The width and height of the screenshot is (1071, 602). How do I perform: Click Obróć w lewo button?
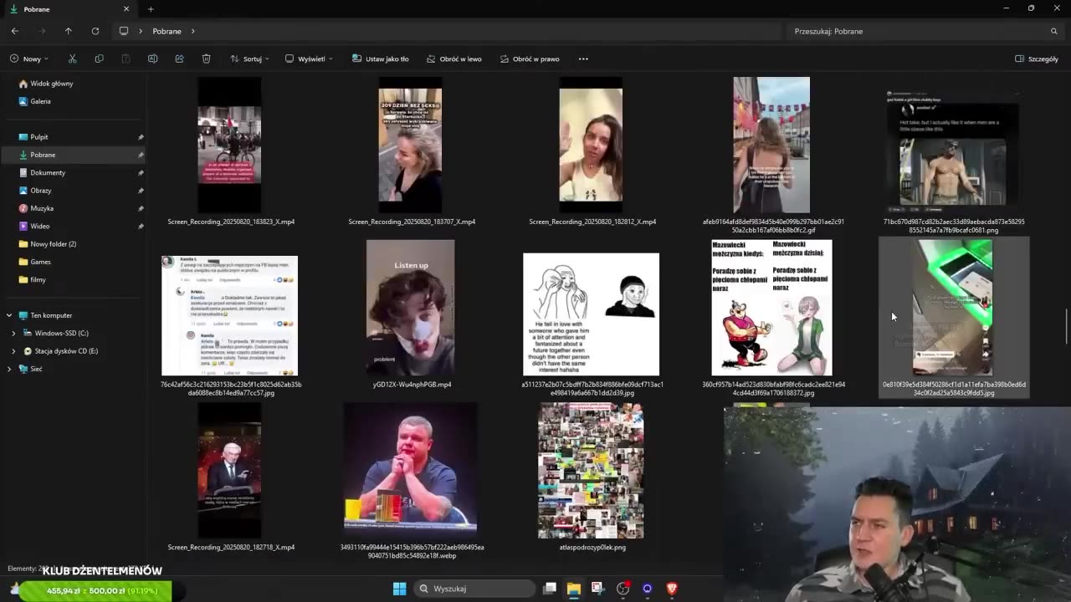point(454,59)
